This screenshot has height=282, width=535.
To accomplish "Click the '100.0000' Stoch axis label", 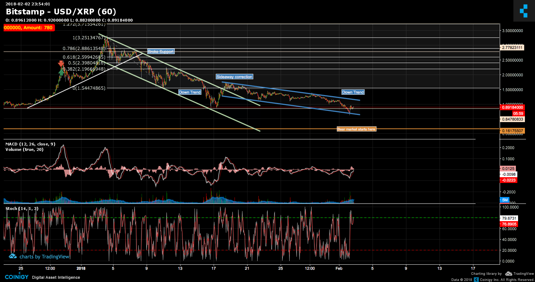I will click(510, 207).
